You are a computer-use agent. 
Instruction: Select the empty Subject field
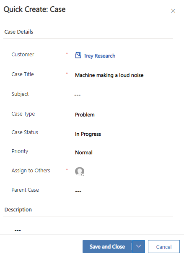tap(124, 95)
